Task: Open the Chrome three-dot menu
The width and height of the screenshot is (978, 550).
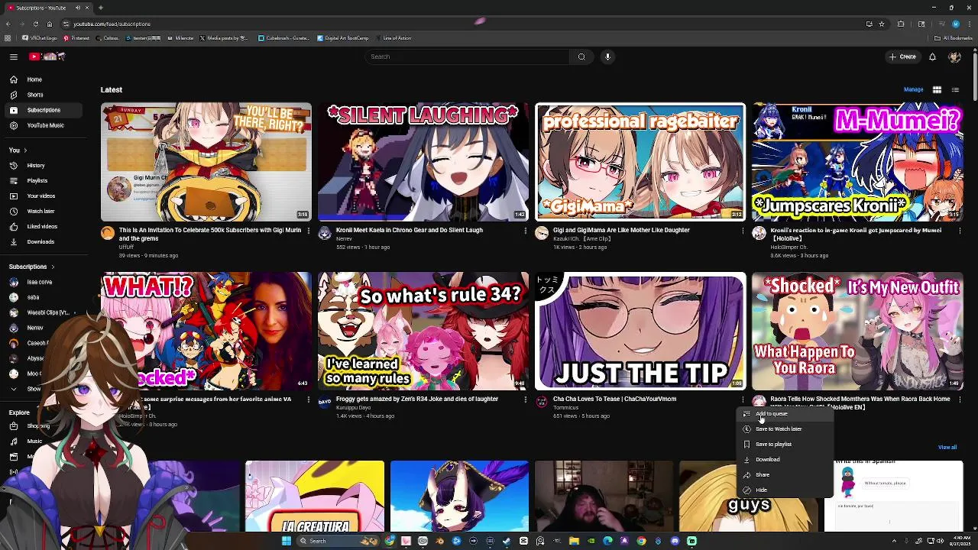Action: click(968, 24)
